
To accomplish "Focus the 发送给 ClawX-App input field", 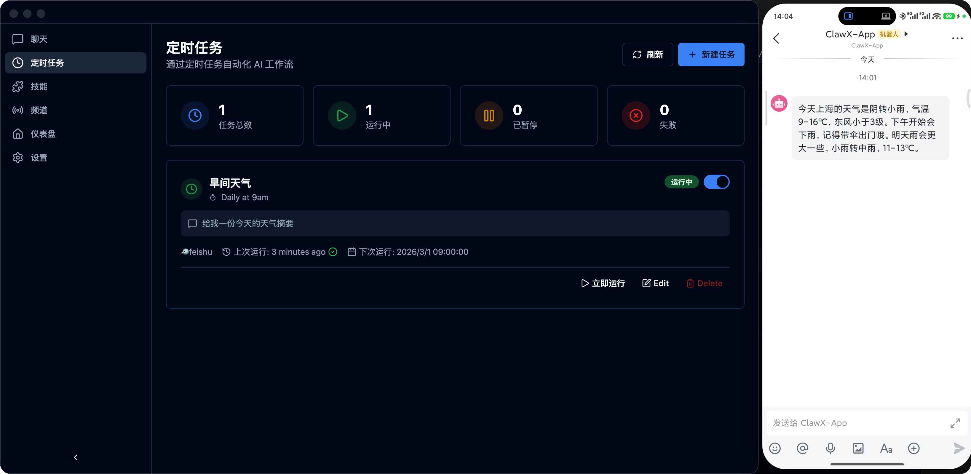I will pyautogui.click(x=856, y=423).
